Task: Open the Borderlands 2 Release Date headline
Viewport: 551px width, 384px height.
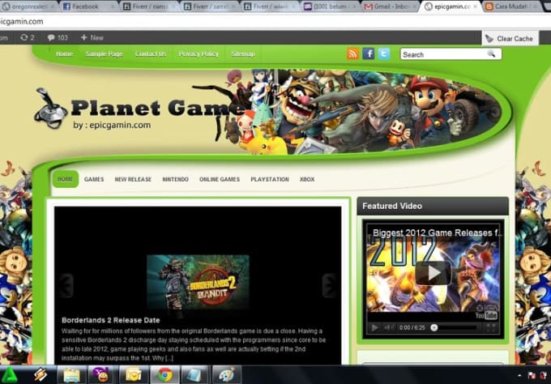Action: (111, 320)
